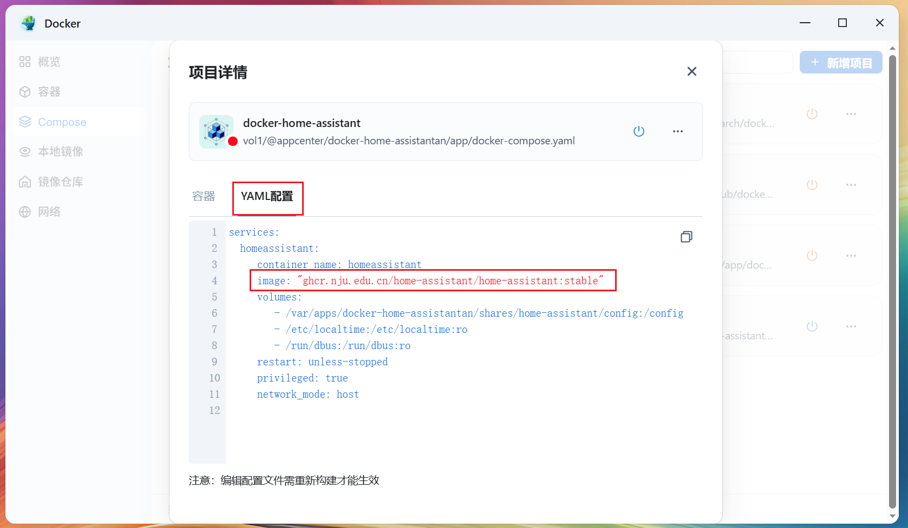Click the 新增项目 button
The height and width of the screenshot is (528, 908).
pos(840,63)
